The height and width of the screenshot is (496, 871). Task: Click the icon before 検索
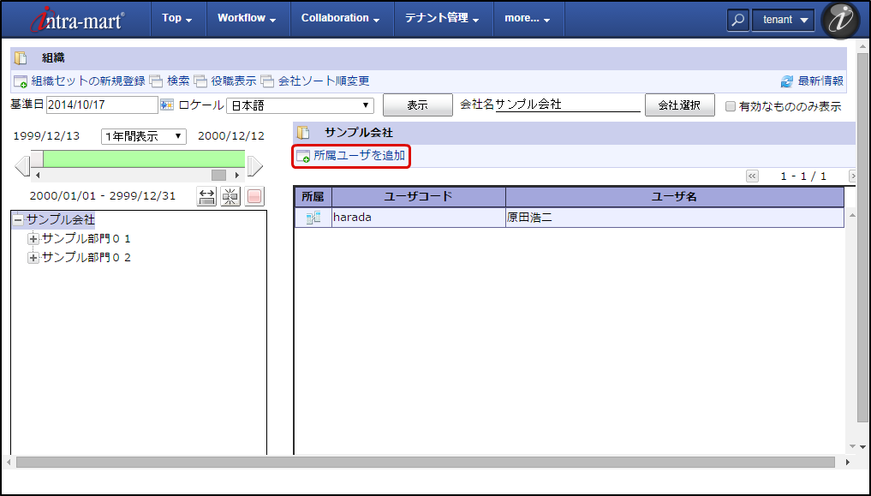(156, 81)
